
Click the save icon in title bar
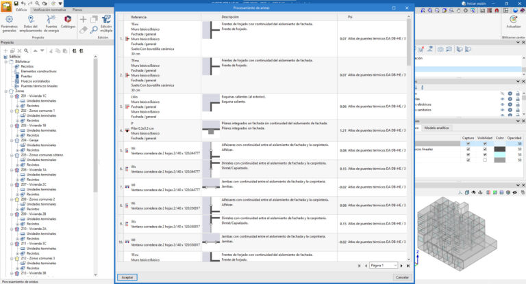[16, 3]
